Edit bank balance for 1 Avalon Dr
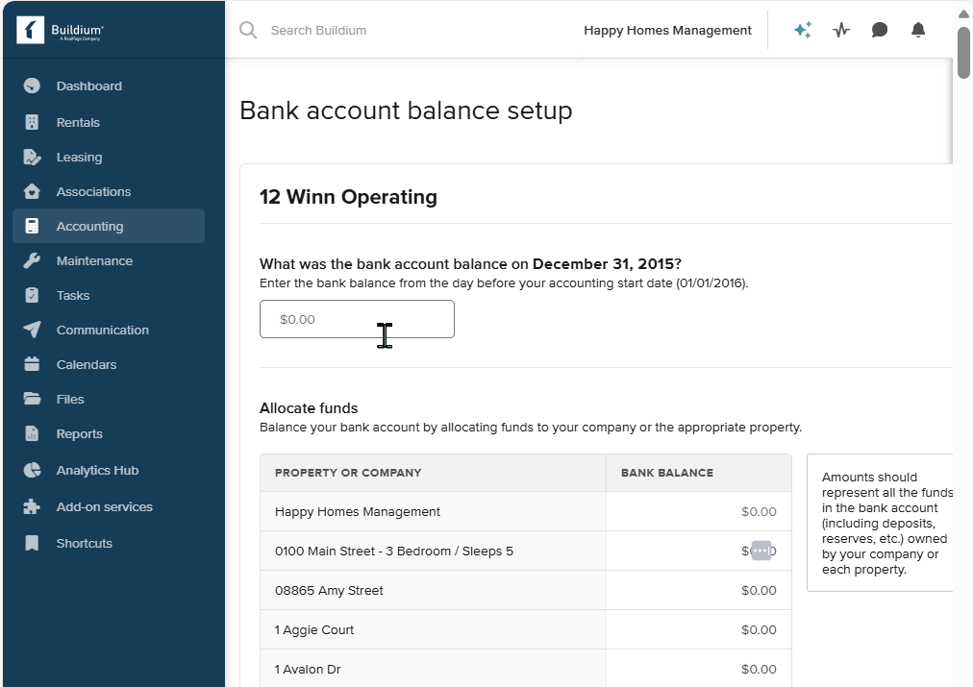The height and width of the screenshot is (687, 973). coord(699,669)
